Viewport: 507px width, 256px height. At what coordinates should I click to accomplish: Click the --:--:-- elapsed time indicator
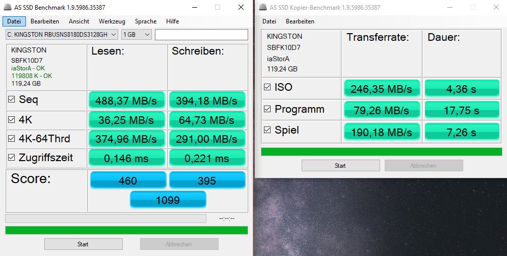pos(227,219)
